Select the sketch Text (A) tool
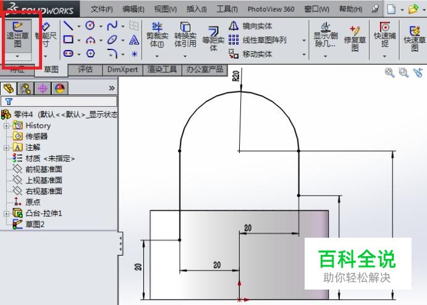 pyautogui.click(x=134, y=40)
